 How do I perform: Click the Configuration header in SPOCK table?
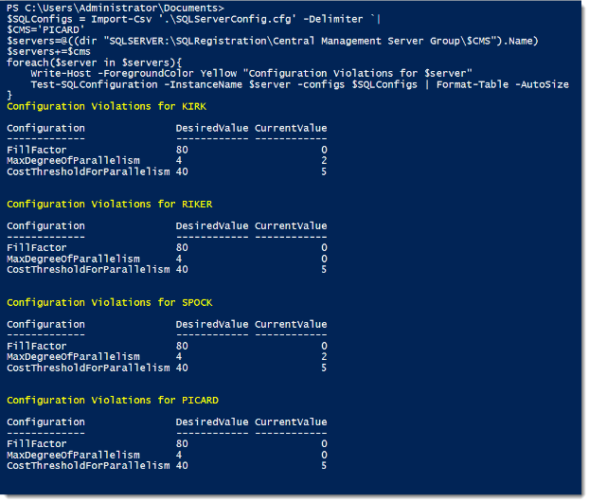pos(45,325)
